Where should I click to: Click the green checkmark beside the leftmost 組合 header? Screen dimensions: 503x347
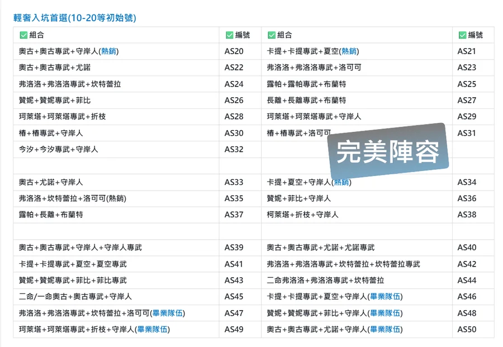coord(23,35)
